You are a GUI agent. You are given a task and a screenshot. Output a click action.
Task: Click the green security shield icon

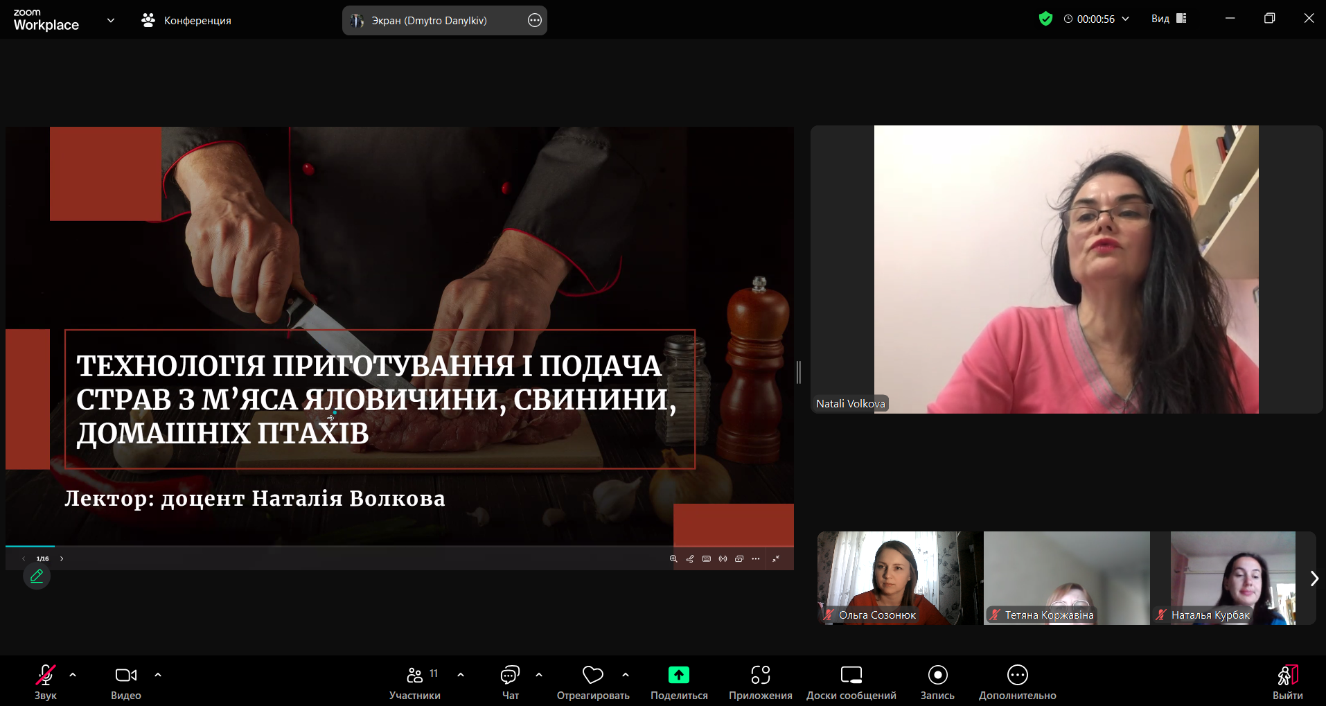pos(1045,19)
